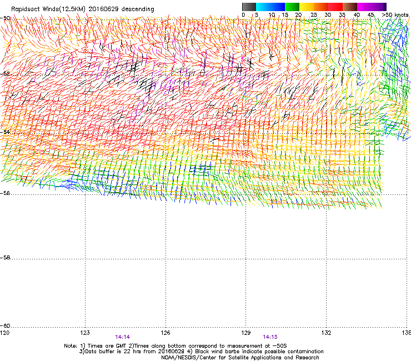Screen dimensions: 411x361
Task: Click the -56 latitude axis label
Action: coord(5,193)
